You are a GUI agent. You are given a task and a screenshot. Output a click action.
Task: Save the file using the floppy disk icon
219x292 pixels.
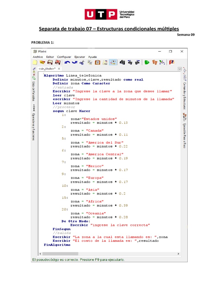50,62
